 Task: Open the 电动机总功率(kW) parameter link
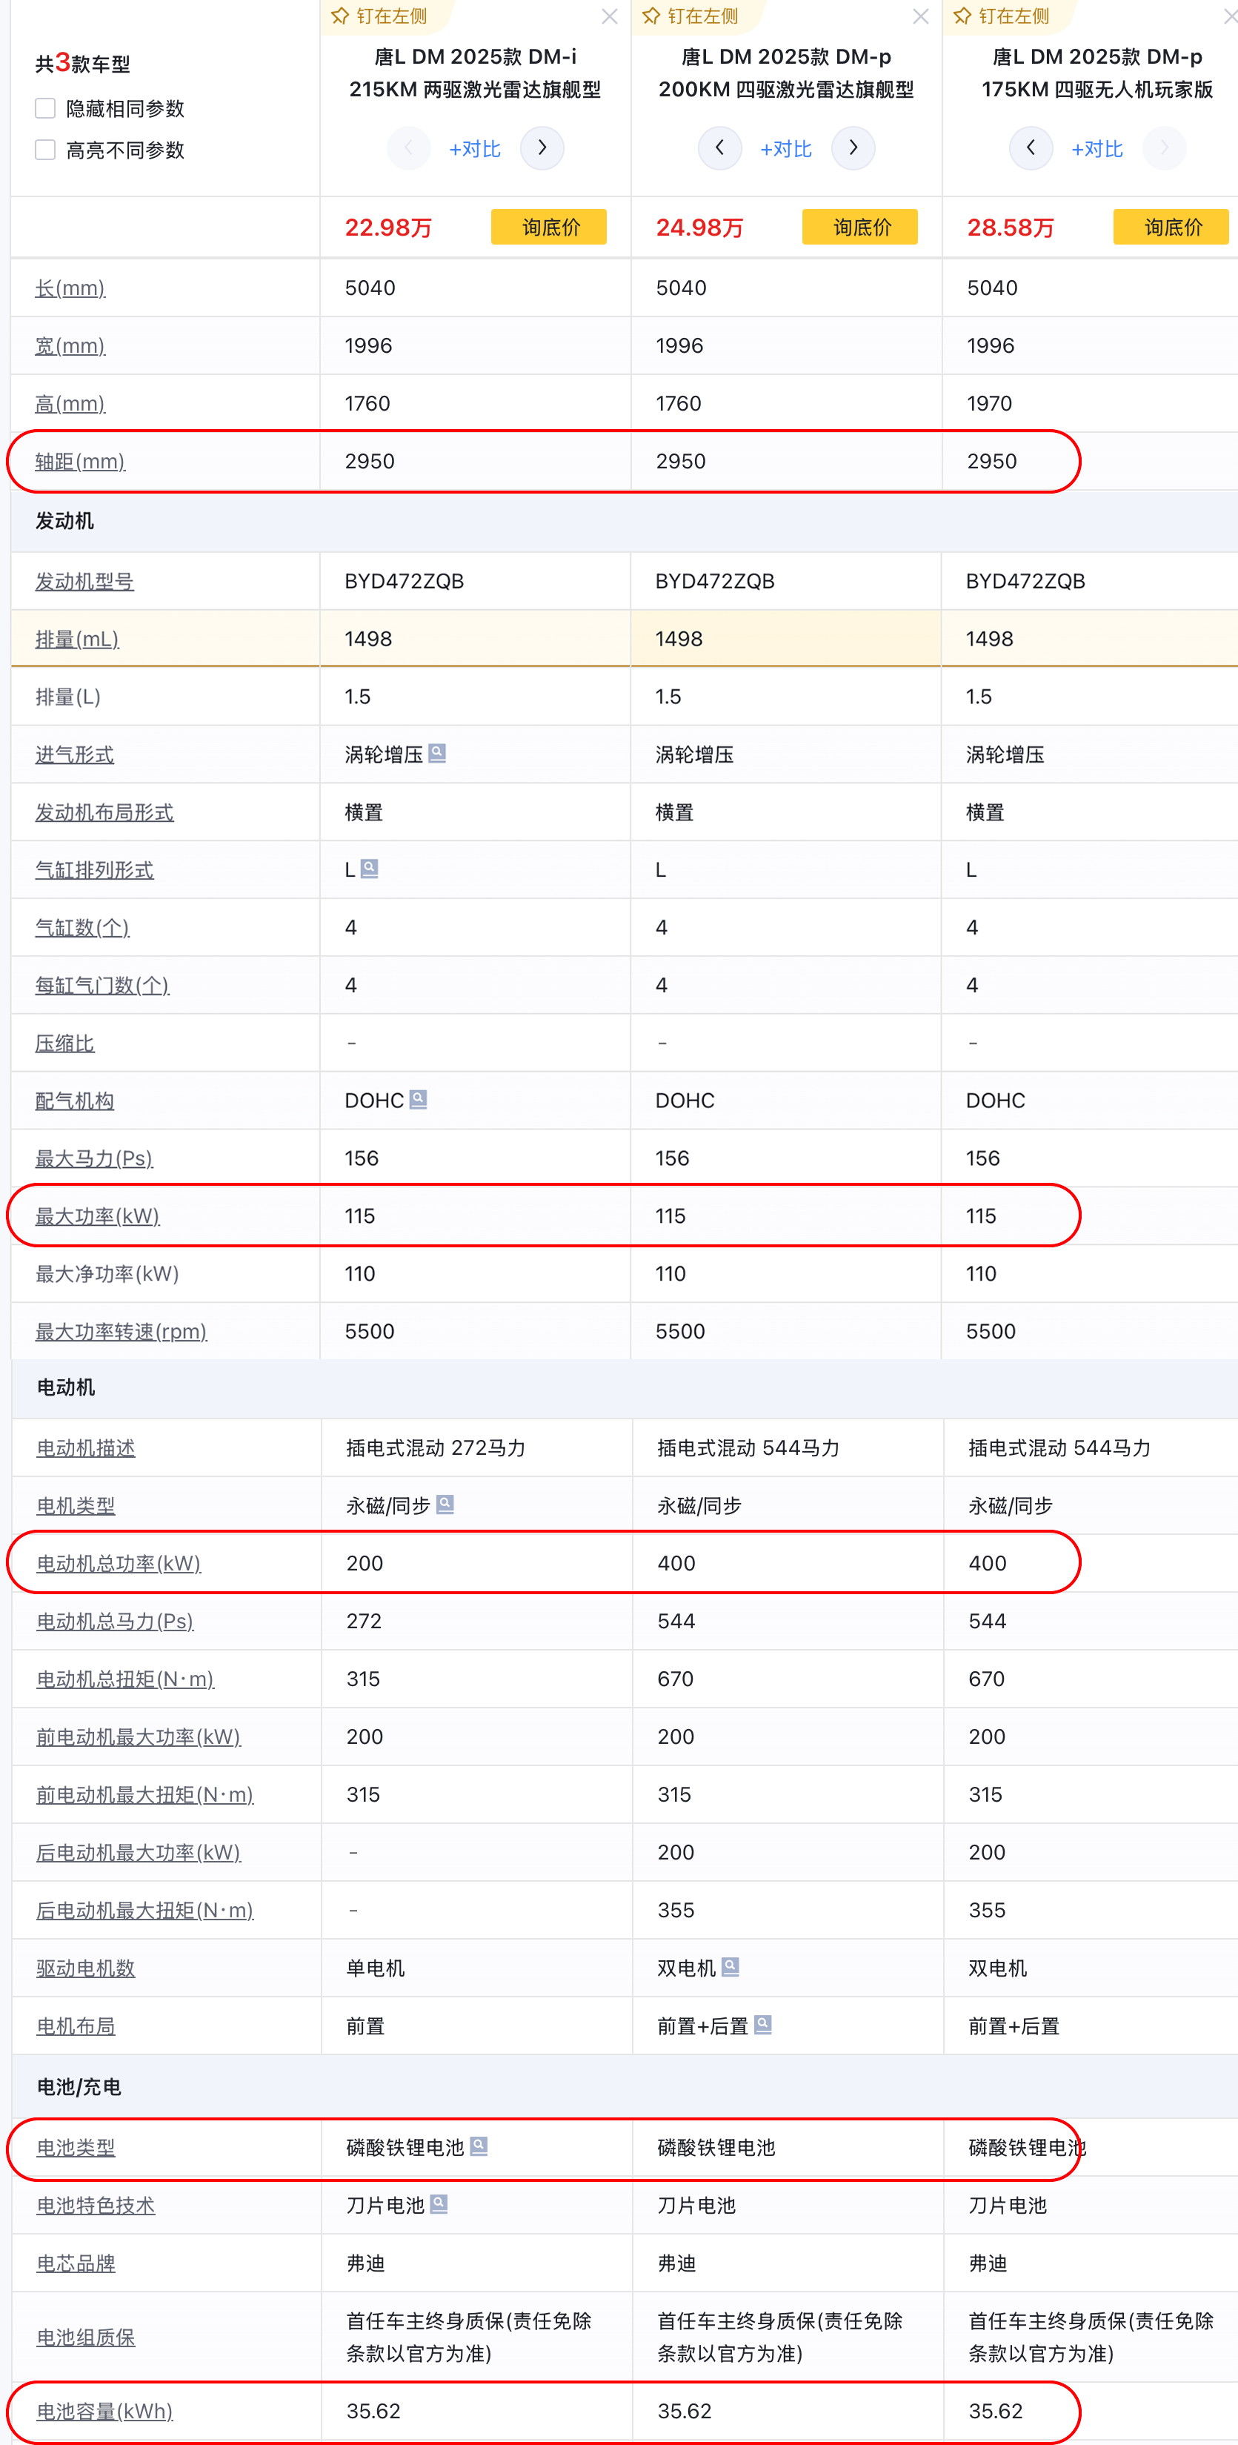[119, 1563]
